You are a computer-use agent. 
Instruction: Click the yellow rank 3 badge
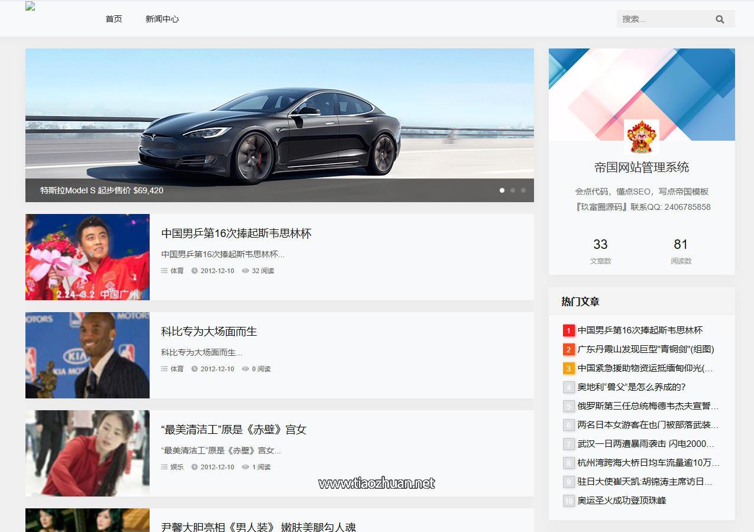coord(569,368)
